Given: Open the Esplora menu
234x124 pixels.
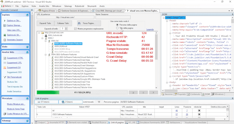Looking at the screenshot, I should click(x=25, y=6).
